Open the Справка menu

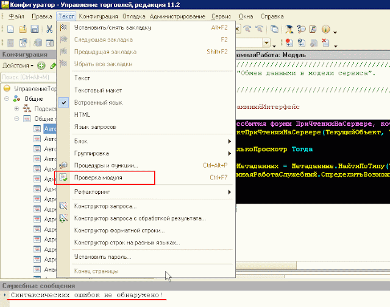pos(272,16)
